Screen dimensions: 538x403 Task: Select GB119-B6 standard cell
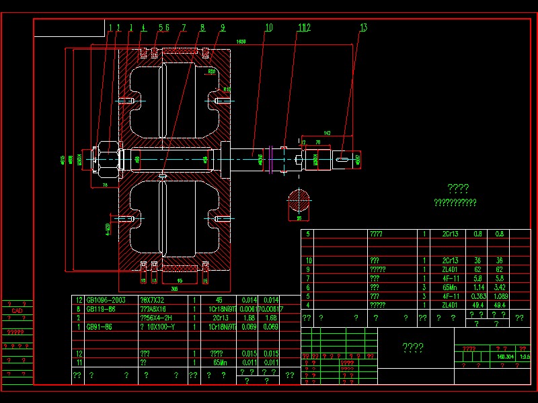pos(100,309)
